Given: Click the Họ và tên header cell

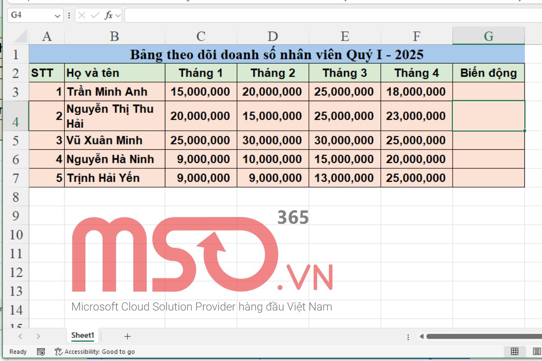Looking at the screenshot, I should 115,73.
